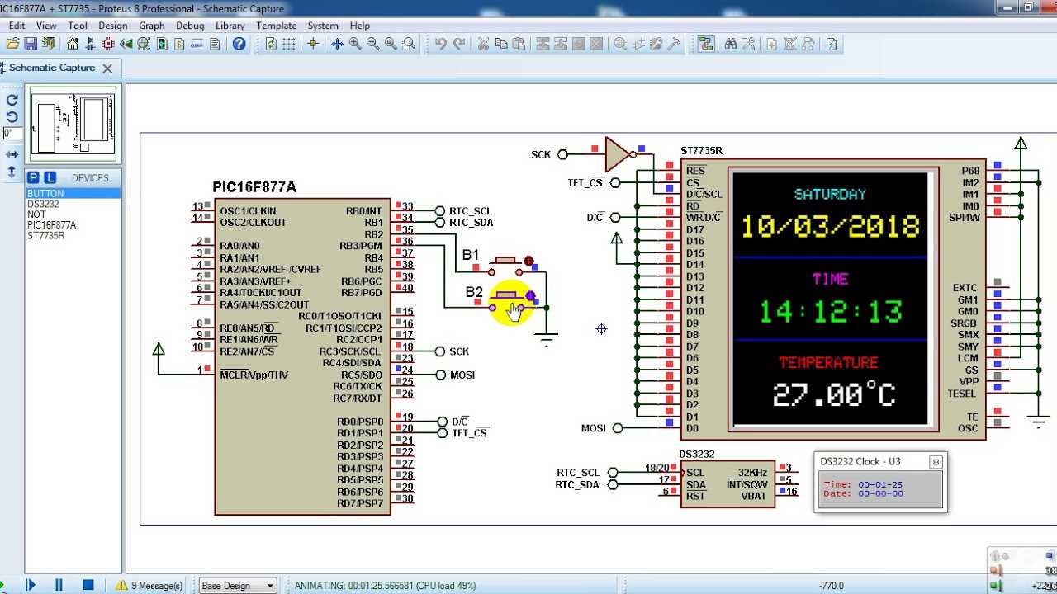Click the X-Mirror horizontal arrow icon
This screenshot has height=594, width=1057.
[x=12, y=154]
